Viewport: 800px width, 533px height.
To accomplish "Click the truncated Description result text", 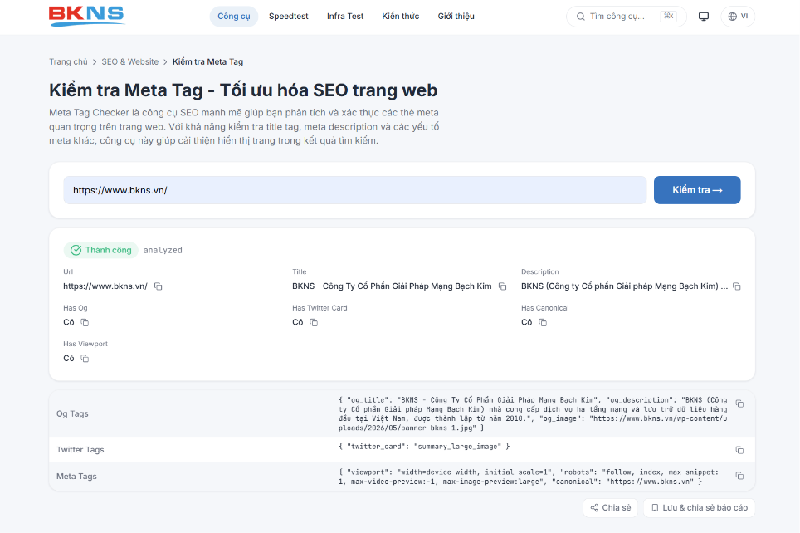I will (x=625, y=286).
